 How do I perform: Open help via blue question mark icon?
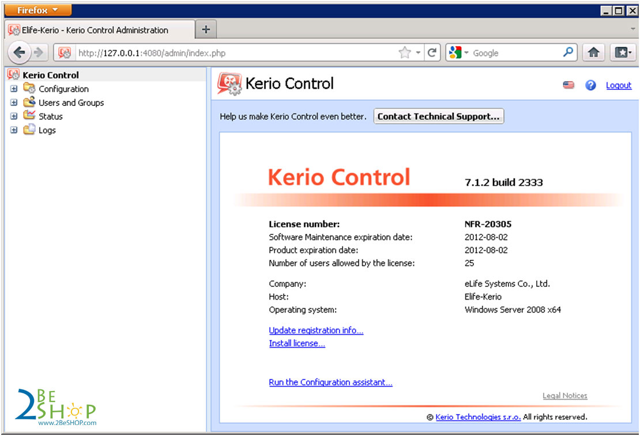590,85
